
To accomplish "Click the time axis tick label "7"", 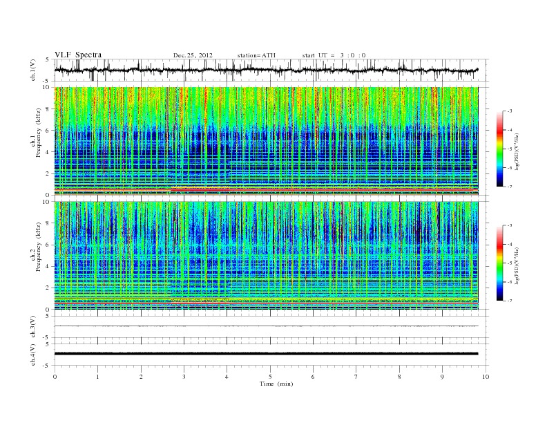I will tap(356, 377).
